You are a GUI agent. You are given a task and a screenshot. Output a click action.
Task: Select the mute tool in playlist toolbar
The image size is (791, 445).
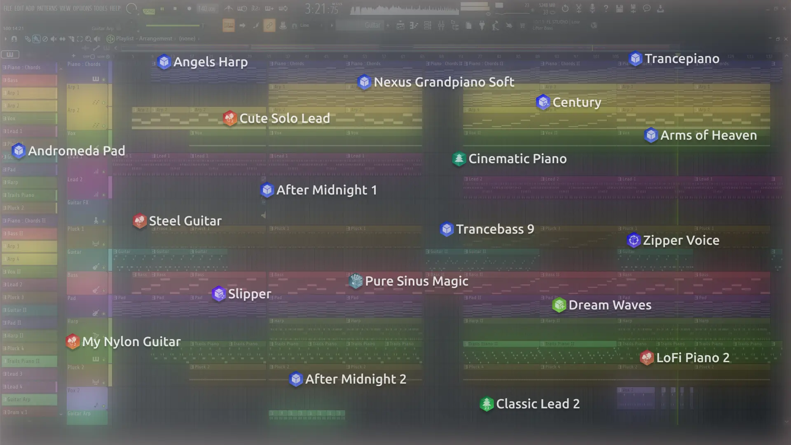pos(54,39)
